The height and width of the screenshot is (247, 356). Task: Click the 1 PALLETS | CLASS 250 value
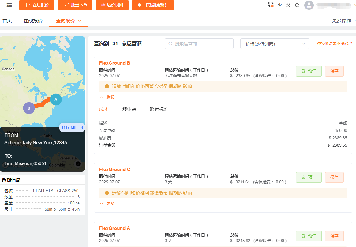click(x=55, y=191)
